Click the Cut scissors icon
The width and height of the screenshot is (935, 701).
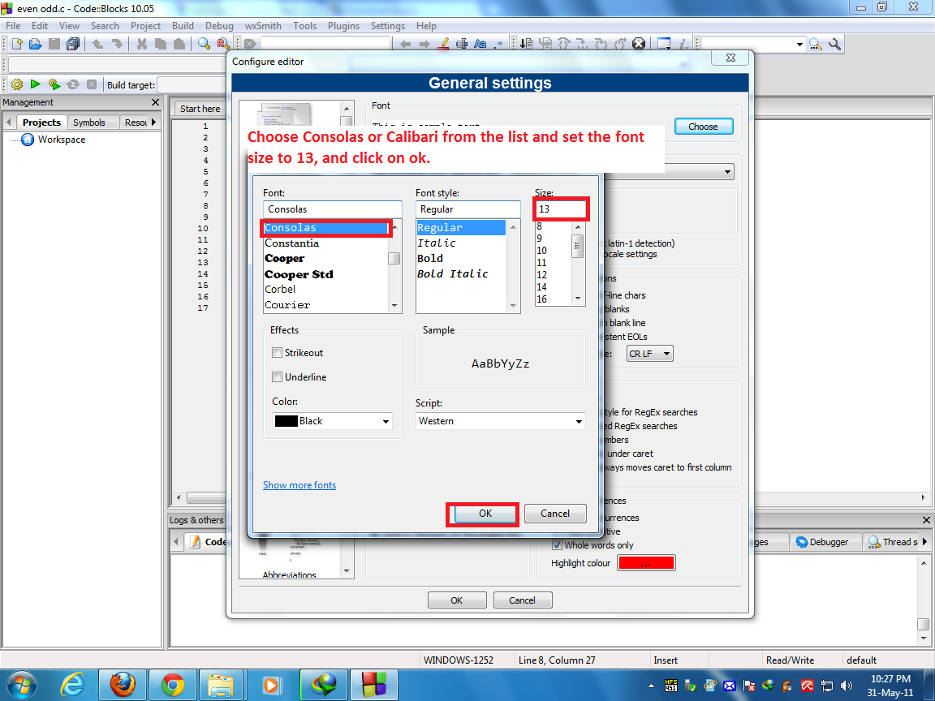click(x=141, y=44)
